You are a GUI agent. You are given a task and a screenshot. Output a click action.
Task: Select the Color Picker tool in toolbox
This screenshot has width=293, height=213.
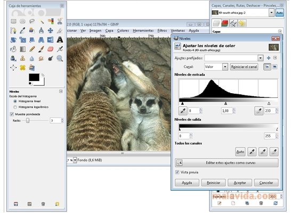coord(22,30)
